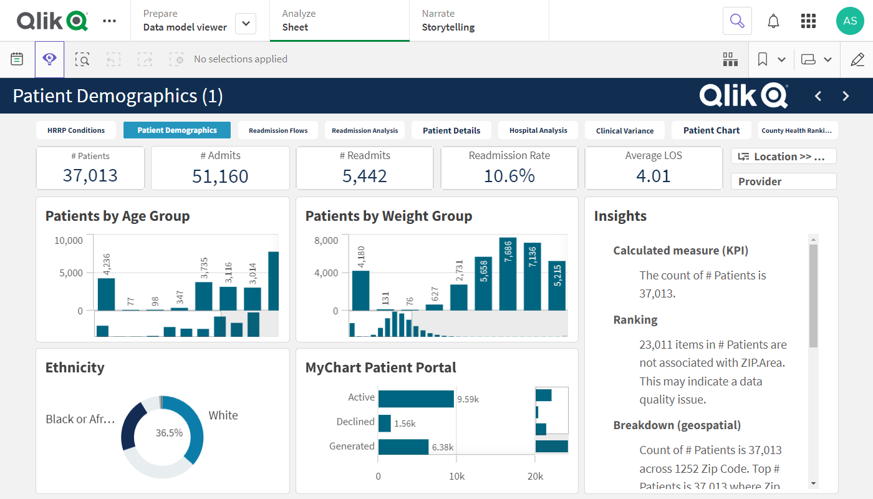Screen dimensions: 873x499
Task: Select the Generated bar in MyChart chart
Action: pyautogui.click(x=403, y=447)
